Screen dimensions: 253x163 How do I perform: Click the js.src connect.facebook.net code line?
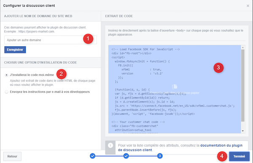[x=175, y=106]
